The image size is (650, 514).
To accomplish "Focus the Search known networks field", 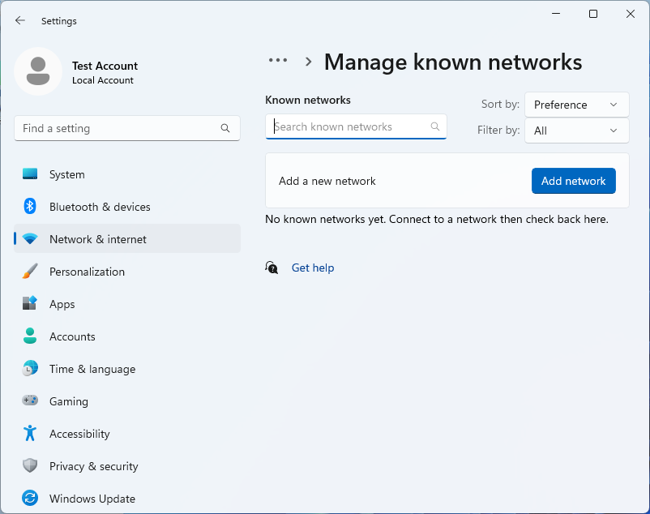I will [356, 126].
